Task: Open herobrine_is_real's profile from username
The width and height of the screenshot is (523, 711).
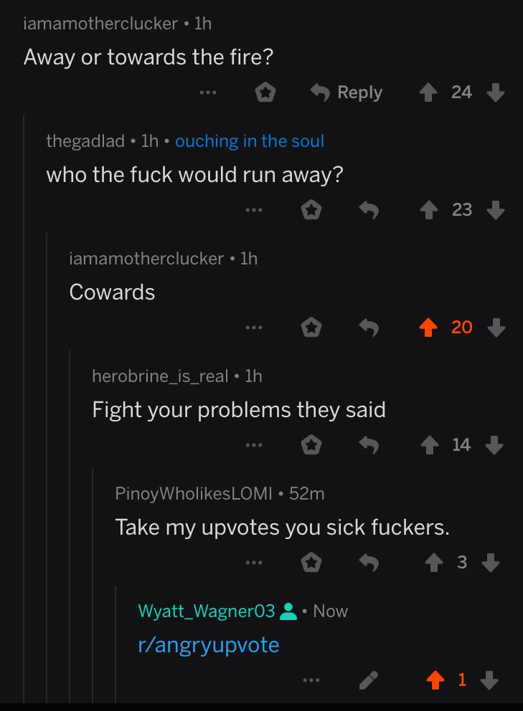Action: tap(160, 376)
